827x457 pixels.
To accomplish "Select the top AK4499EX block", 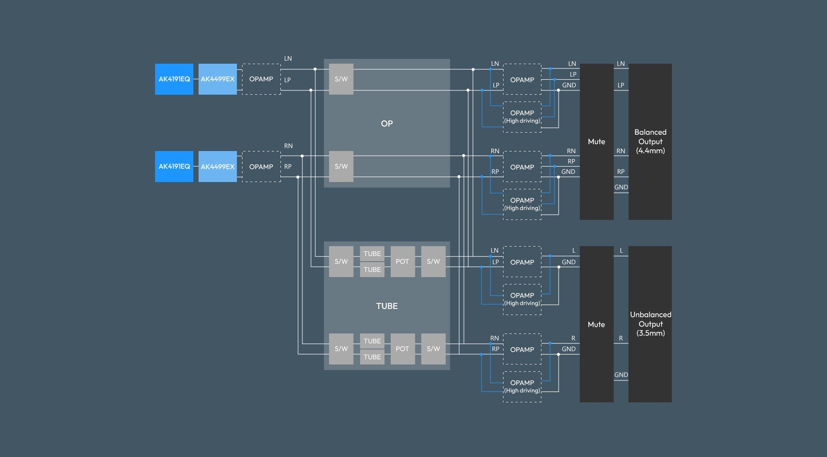I will [x=218, y=79].
